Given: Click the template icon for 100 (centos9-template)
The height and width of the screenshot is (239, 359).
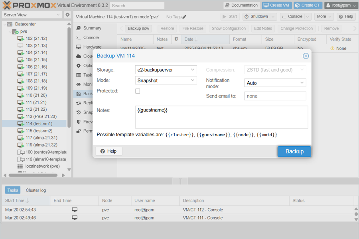Looking at the screenshot, I should click(21, 152).
